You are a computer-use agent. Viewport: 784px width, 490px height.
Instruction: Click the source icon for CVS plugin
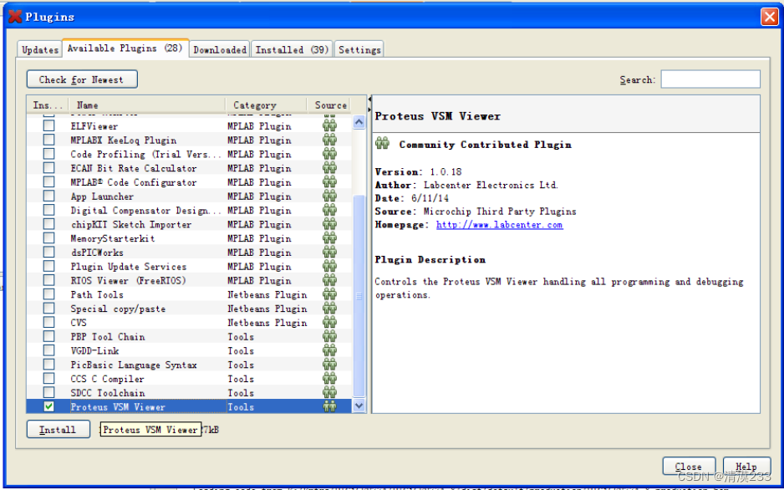[329, 323]
